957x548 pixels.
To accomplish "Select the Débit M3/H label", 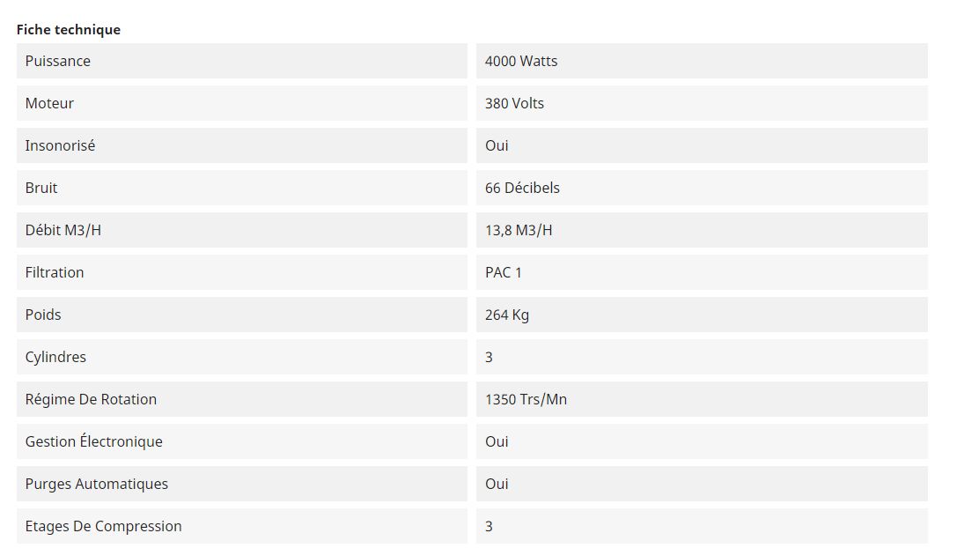I will tap(63, 230).
